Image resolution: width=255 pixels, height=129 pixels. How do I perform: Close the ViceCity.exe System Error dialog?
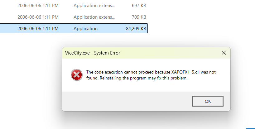(x=224, y=53)
